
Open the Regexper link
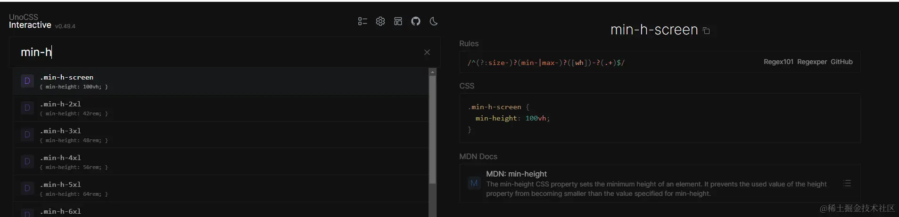812,62
